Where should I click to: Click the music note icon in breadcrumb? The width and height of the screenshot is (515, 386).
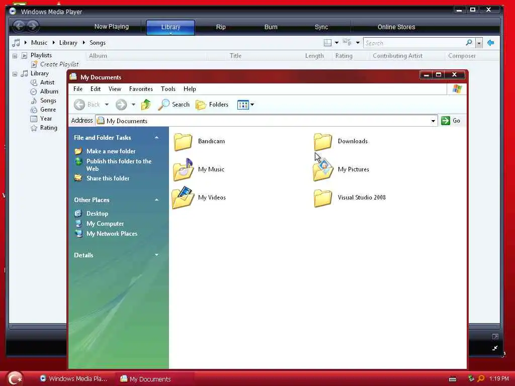click(16, 43)
